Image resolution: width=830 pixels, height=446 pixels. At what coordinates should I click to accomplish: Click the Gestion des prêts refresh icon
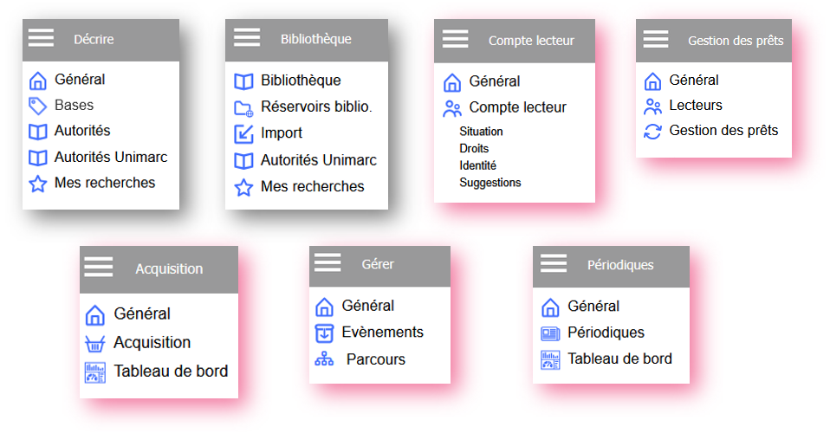[x=652, y=132]
